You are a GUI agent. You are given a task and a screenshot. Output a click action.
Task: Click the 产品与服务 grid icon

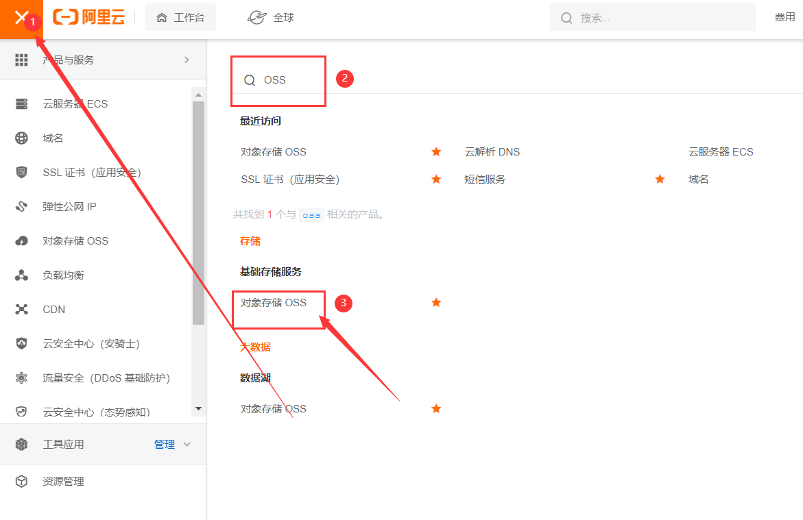pos(21,60)
